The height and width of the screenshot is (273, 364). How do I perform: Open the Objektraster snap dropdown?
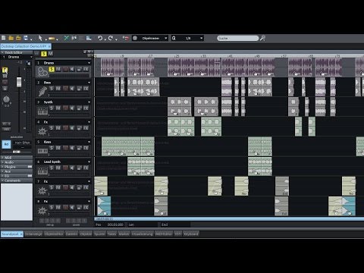[x=166, y=38]
